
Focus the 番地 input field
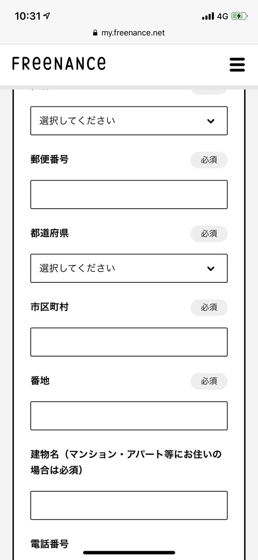coord(129,416)
